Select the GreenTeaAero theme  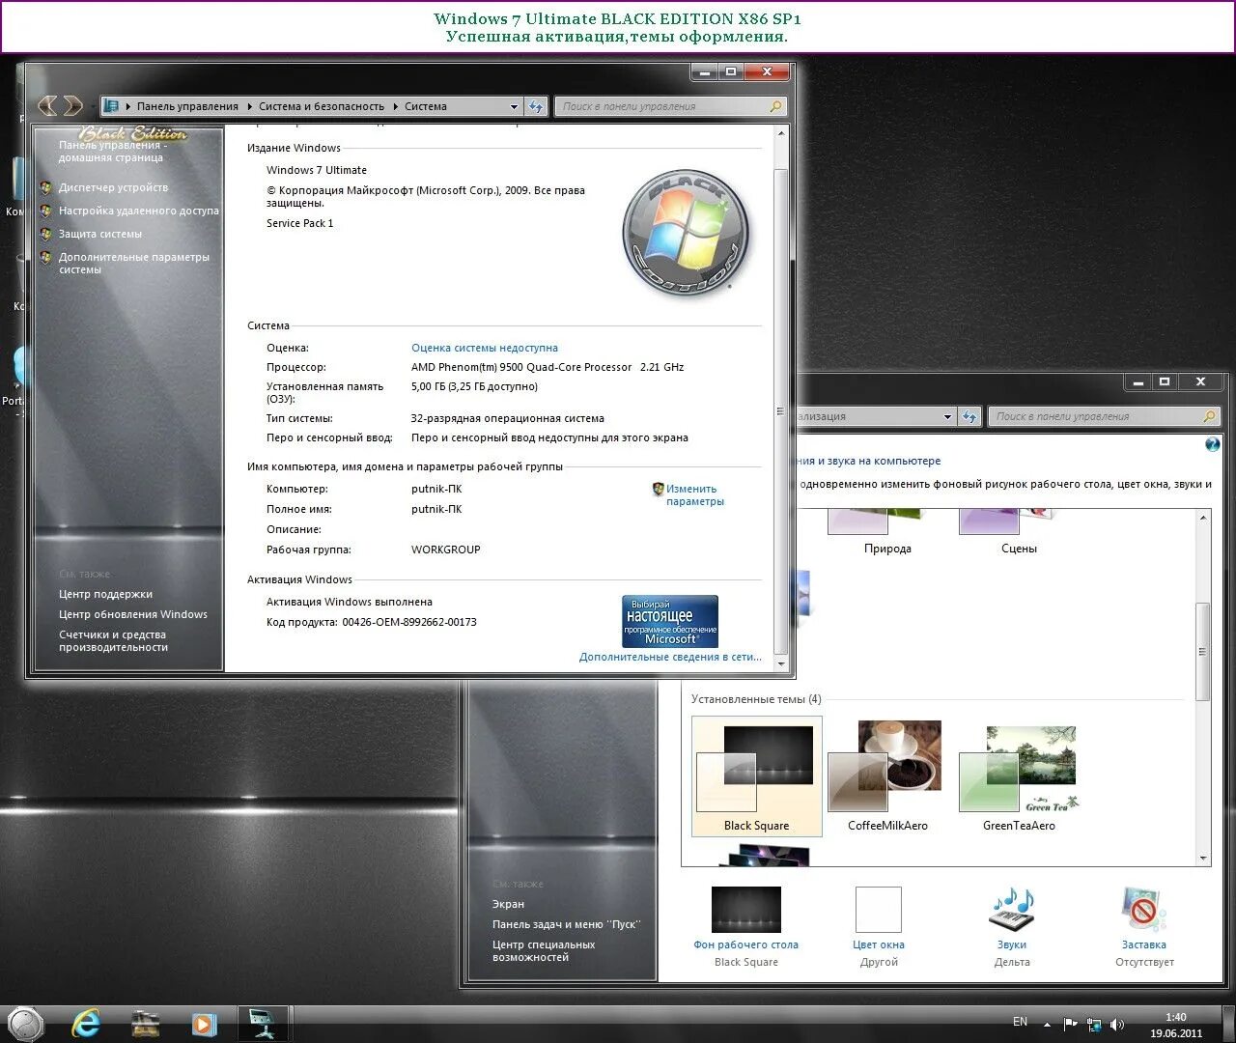pos(1019,775)
